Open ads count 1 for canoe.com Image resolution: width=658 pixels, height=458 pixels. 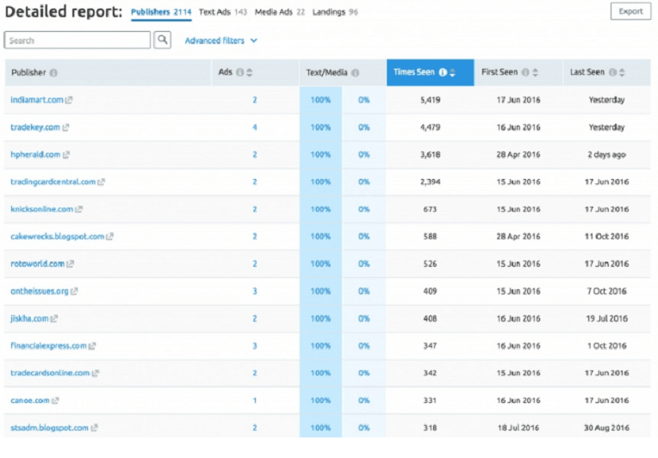point(255,400)
